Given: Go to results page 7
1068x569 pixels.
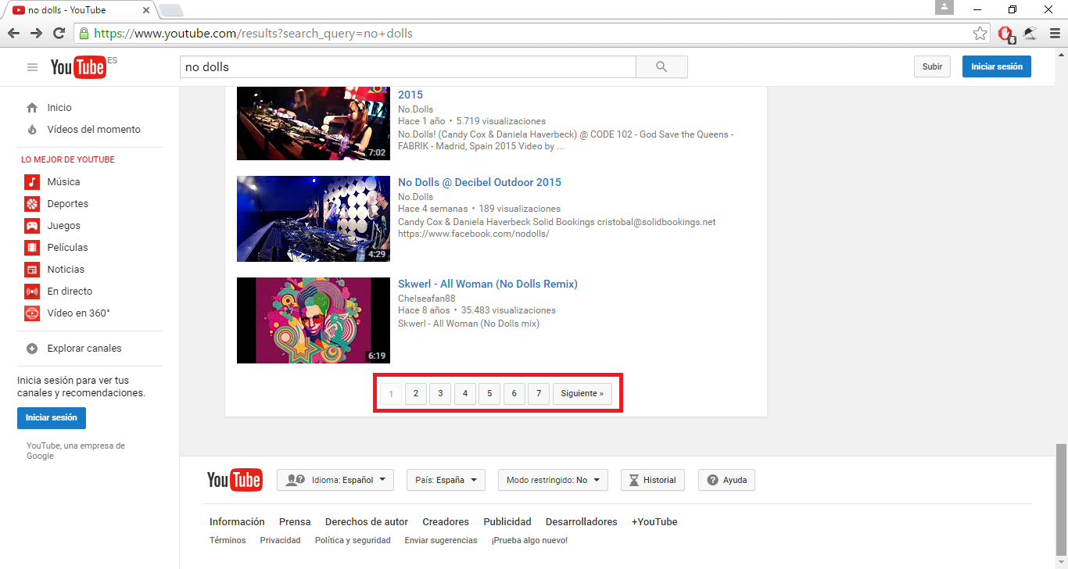Looking at the screenshot, I should (x=539, y=394).
